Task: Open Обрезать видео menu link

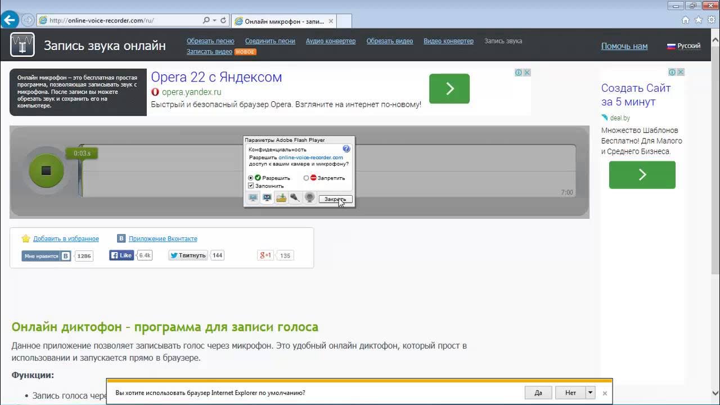Action: coord(390,41)
